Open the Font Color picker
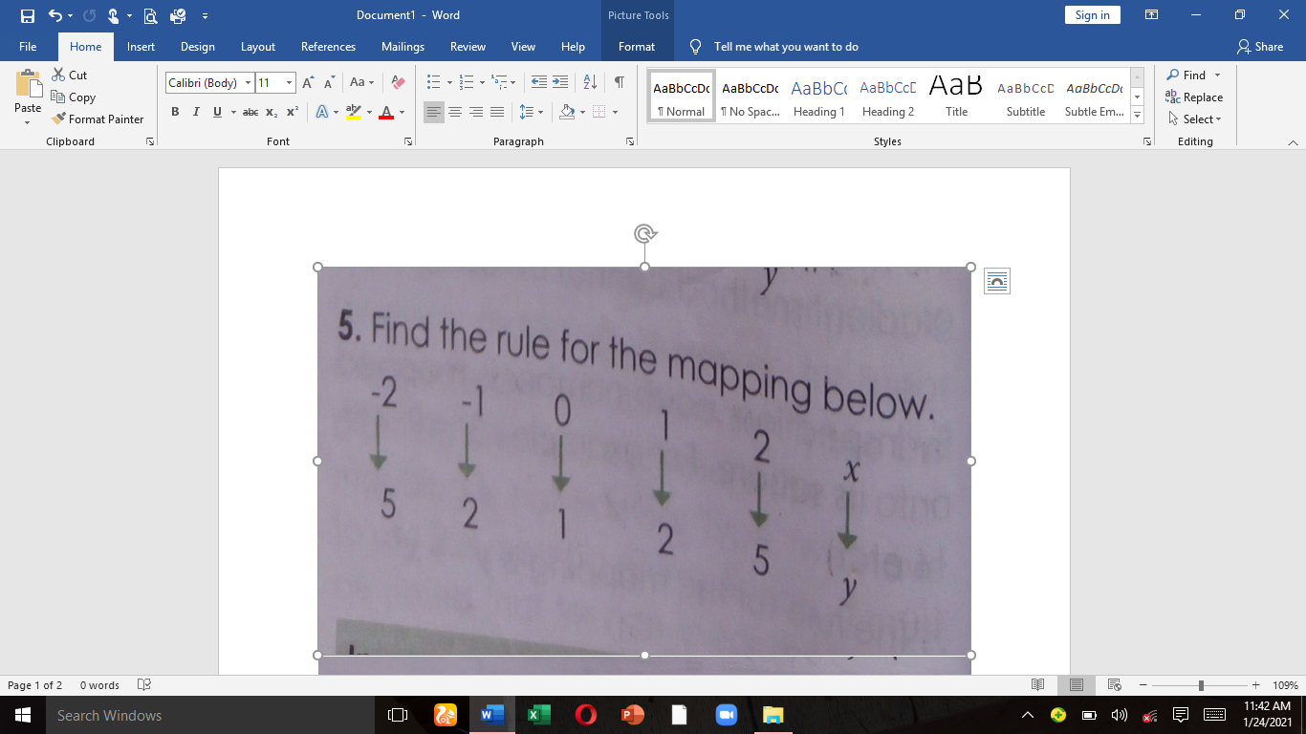The width and height of the screenshot is (1306, 734). point(386,112)
